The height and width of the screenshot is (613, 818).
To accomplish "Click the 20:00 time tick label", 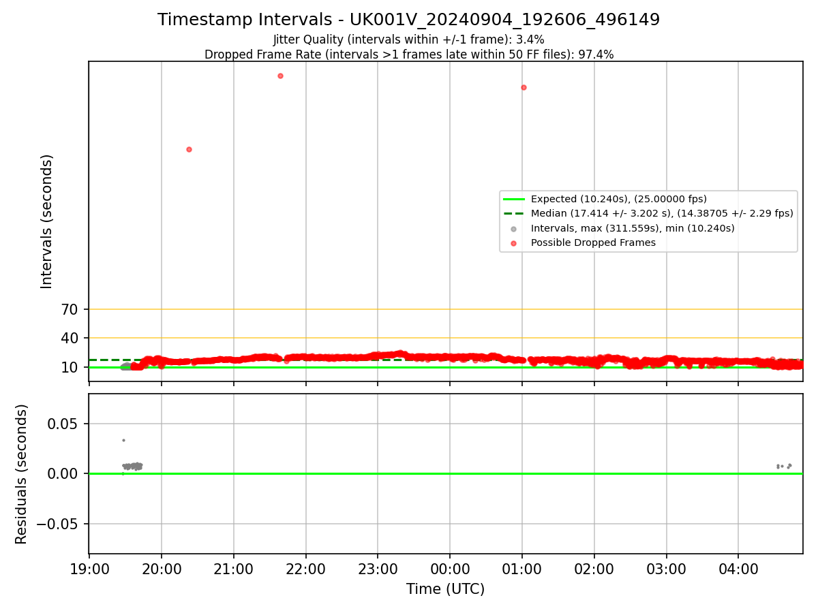I will 162,569.
